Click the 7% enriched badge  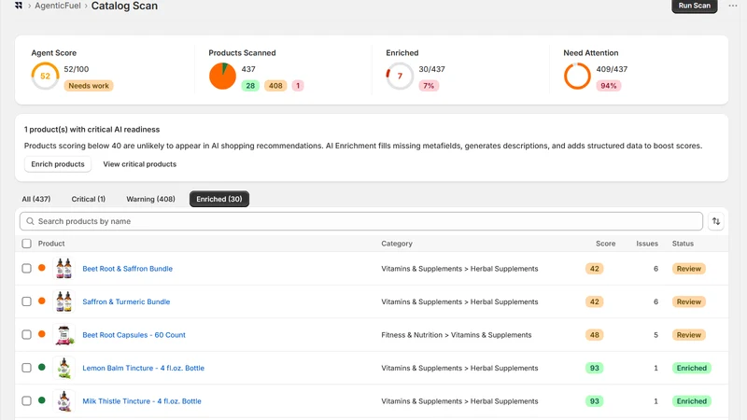[429, 86]
